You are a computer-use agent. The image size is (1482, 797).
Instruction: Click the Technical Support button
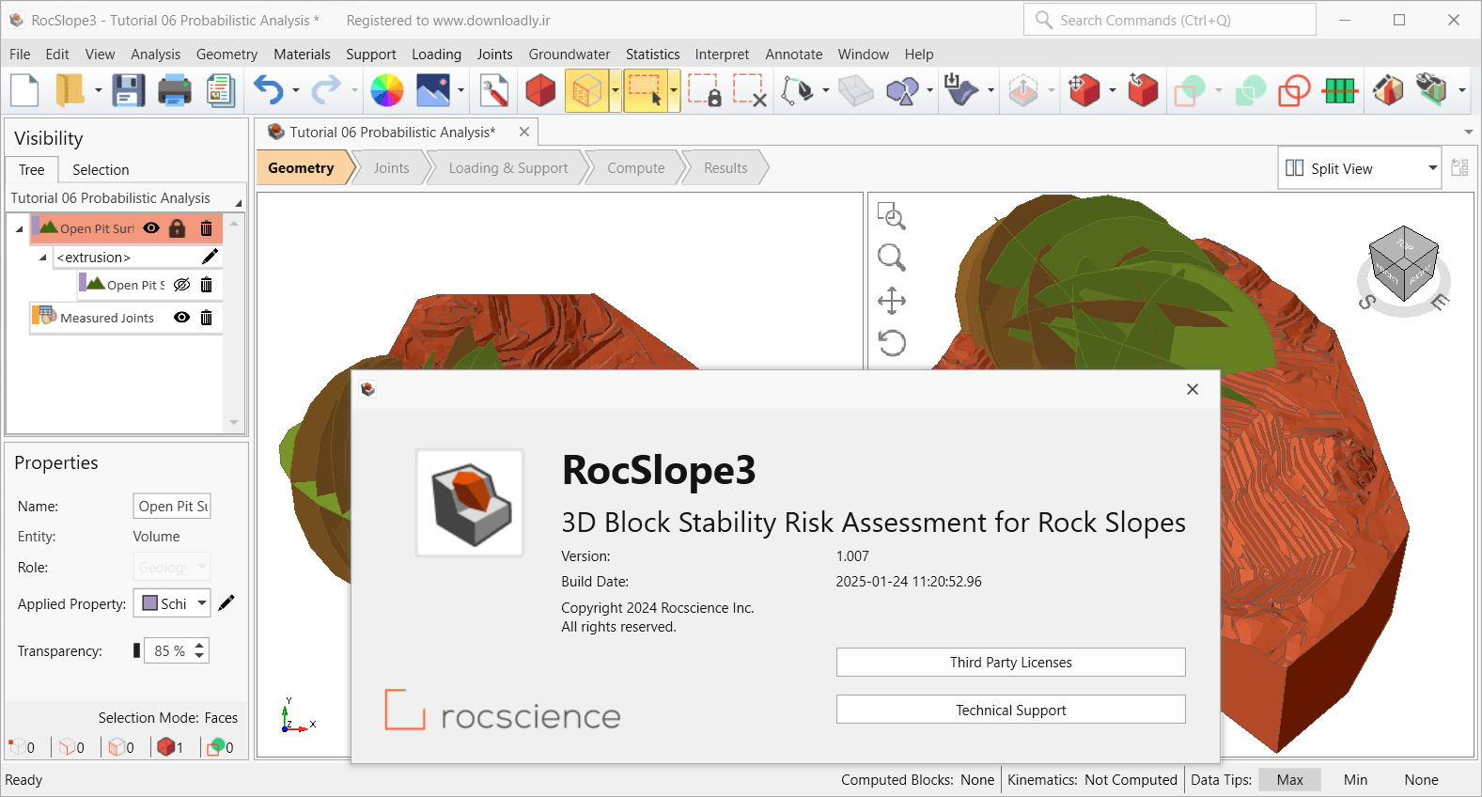tap(1010, 711)
